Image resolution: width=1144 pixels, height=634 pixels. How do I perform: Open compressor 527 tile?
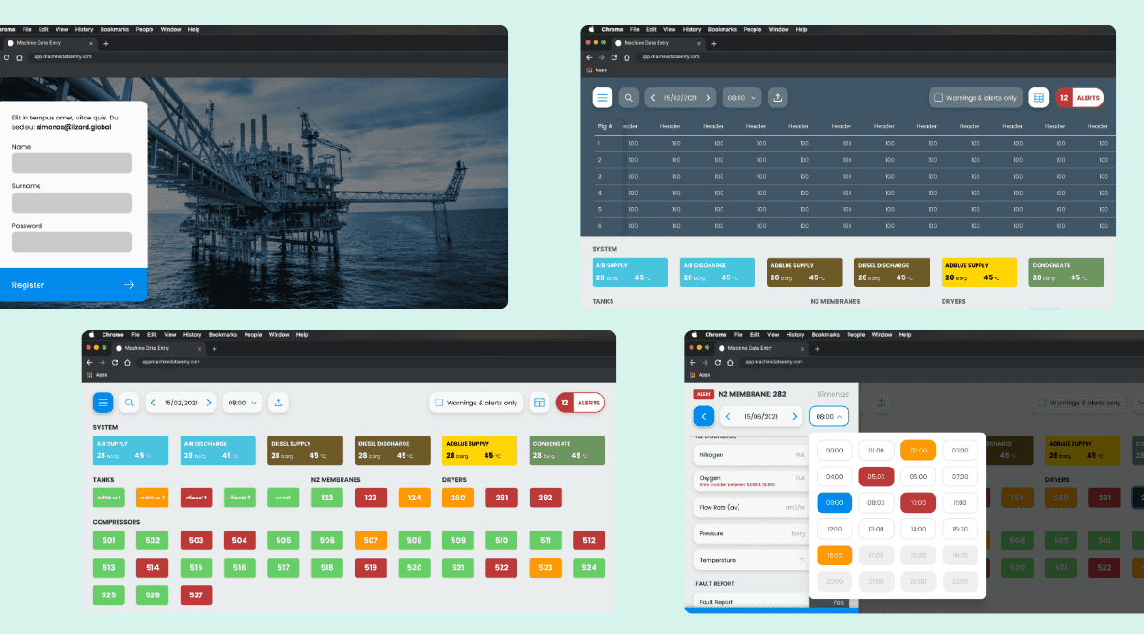tap(195, 595)
